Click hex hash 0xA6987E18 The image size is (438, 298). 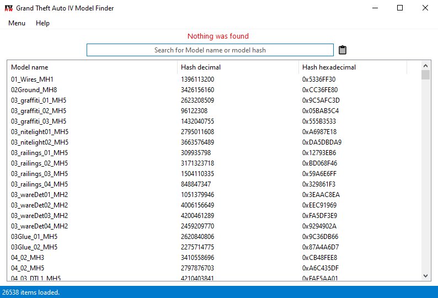click(319, 132)
